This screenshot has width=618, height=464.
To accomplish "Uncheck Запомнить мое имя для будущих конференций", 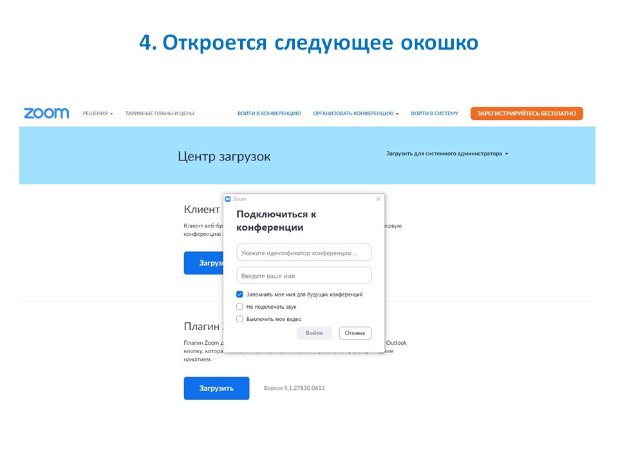I will tap(239, 295).
